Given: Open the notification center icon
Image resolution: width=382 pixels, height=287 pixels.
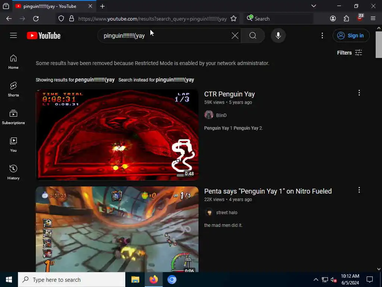Looking at the screenshot, I should tap(370, 280).
